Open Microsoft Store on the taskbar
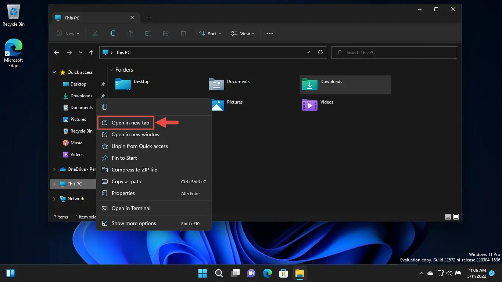This screenshot has width=502, height=282. point(283,273)
